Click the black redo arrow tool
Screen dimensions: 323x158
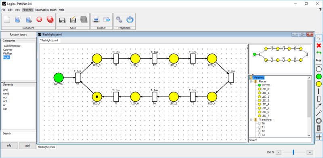click(319, 60)
